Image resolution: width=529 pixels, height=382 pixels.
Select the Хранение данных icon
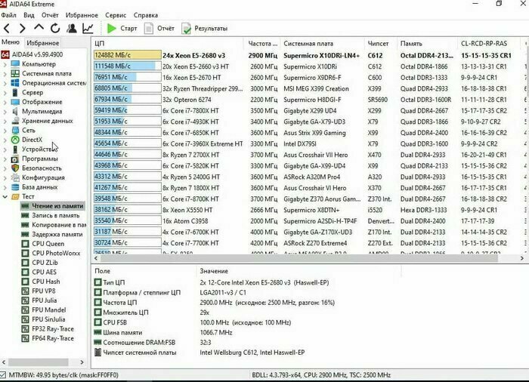coord(15,121)
